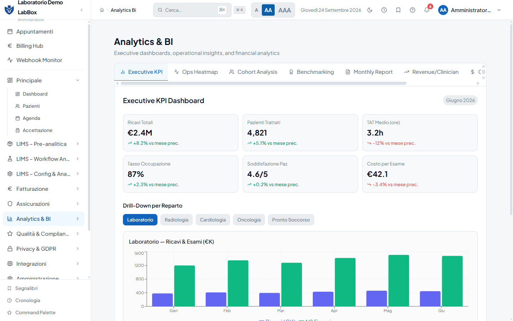Focus the Cerca search field
This screenshot has height=321, width=513.
(192, 10)
